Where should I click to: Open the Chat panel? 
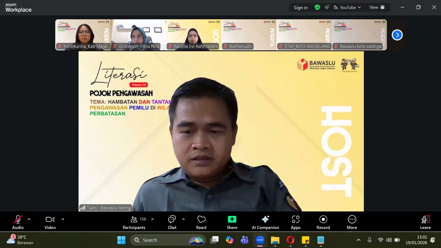pyautogui.click(x=172, y=222)
